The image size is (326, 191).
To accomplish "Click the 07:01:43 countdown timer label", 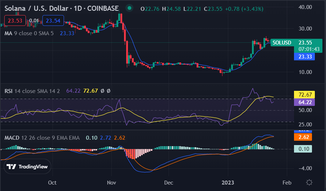I will (x=309, y=49).
